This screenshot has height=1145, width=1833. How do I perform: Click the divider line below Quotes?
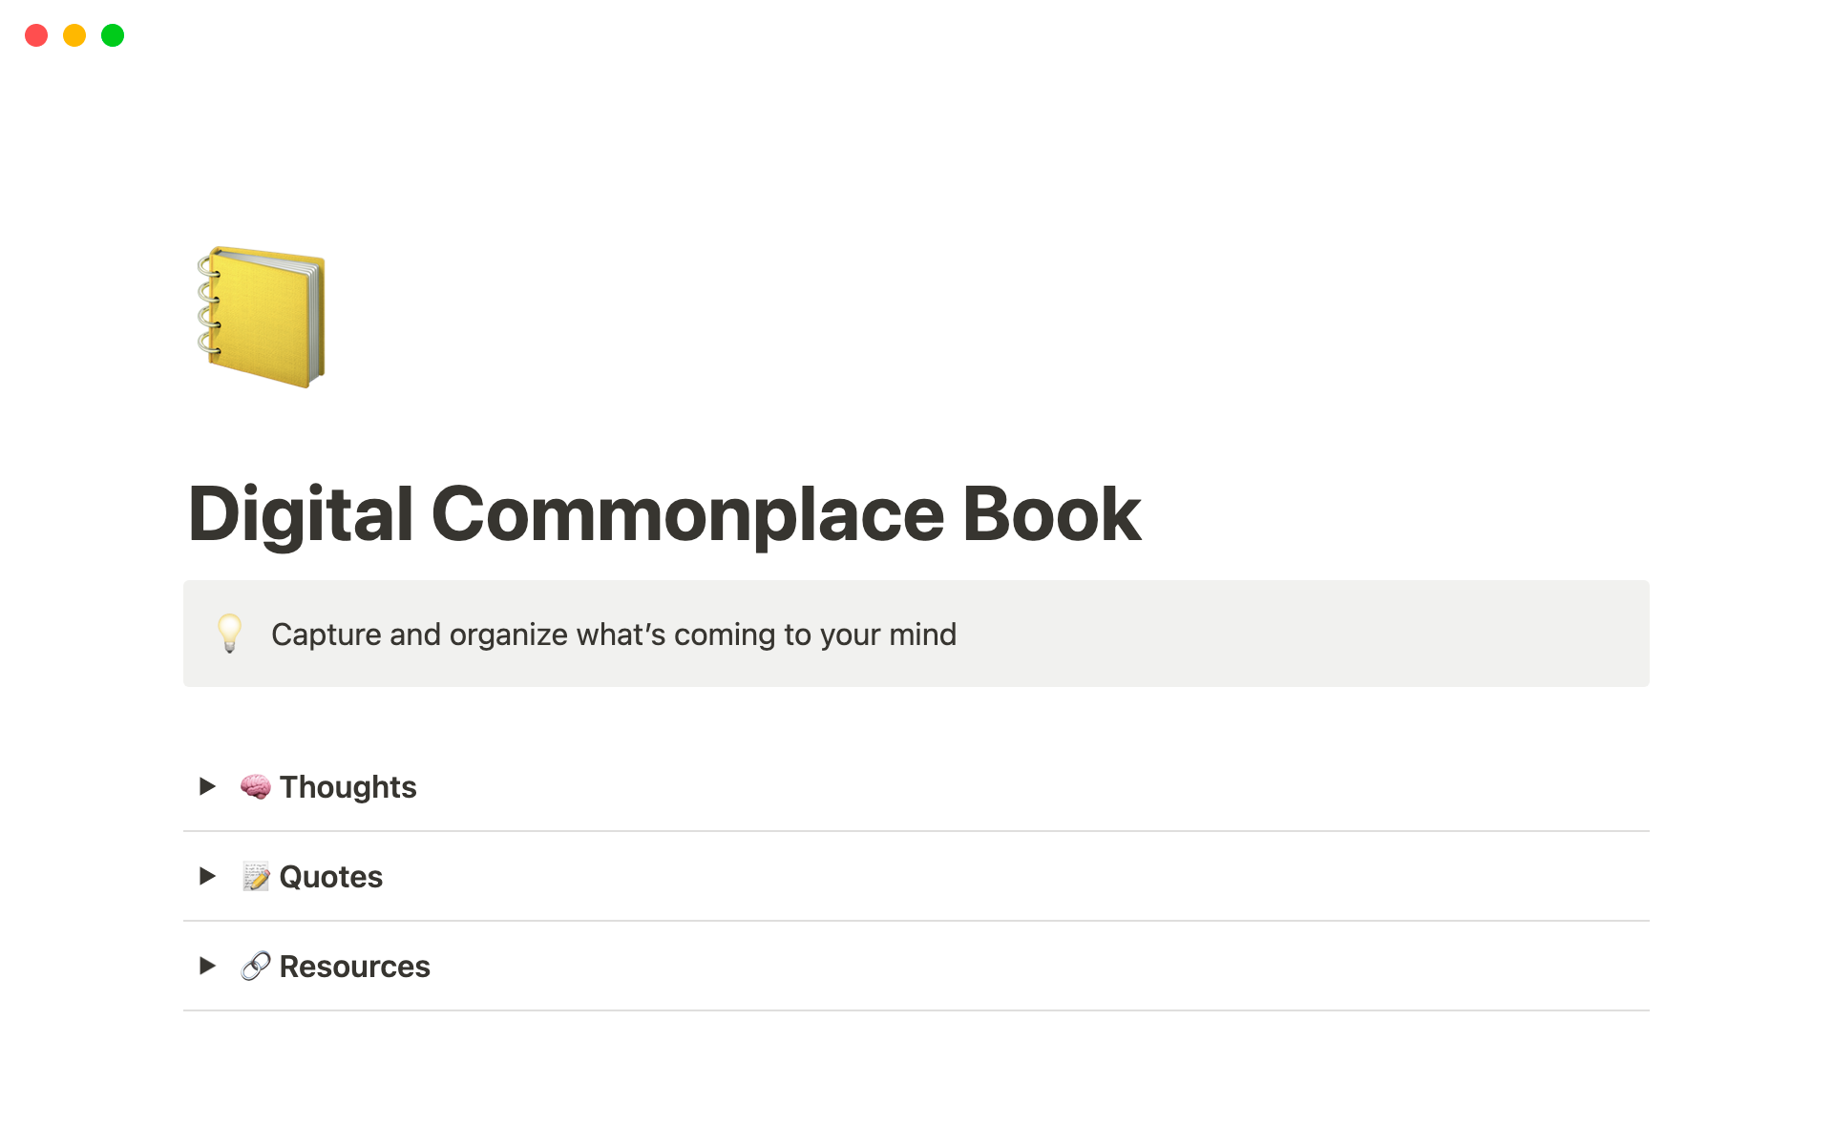[x=916, y=921]
